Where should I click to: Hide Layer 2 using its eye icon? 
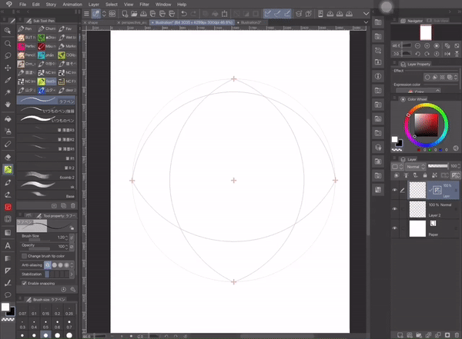[x=394, y=208]
